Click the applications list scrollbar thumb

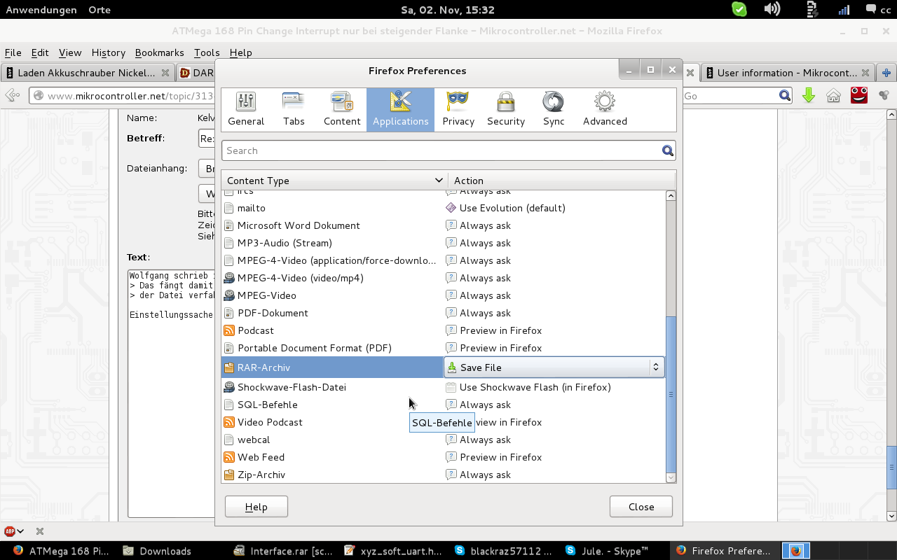click(x=671, y=394)
